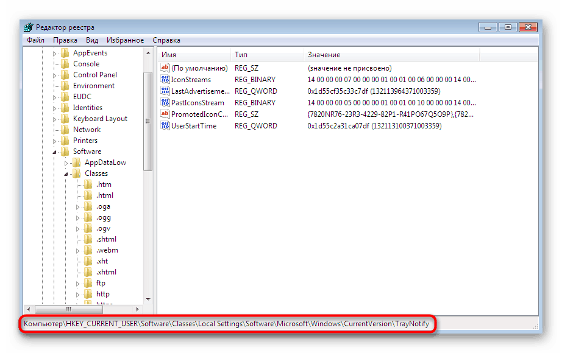562x353 pixels.
Task: Click tree pane scroll left arrow
Action: pos(29,309)
